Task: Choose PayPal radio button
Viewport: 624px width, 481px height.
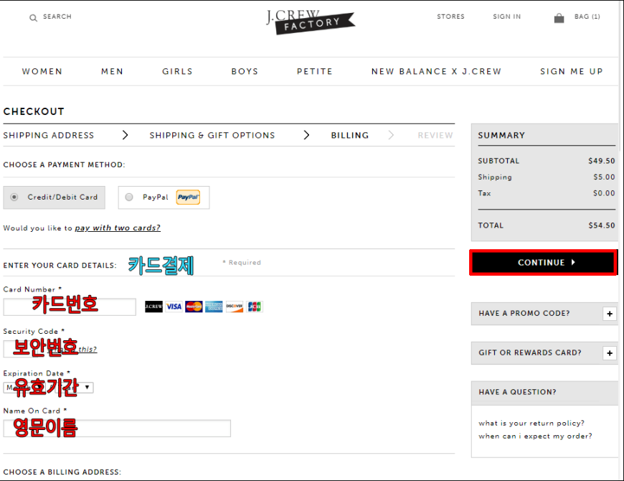Action: point(129,197)
